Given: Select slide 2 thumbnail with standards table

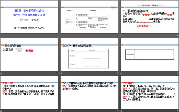Looking at the screenshot, I should tap(89, 17).
